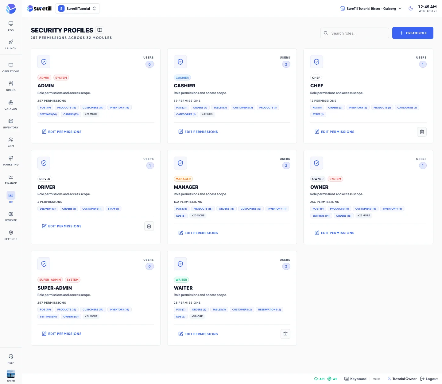The height and width of the screenshot is (384, 442).
Task: Click the System tag on Owner card
Action: pos(335,179)
